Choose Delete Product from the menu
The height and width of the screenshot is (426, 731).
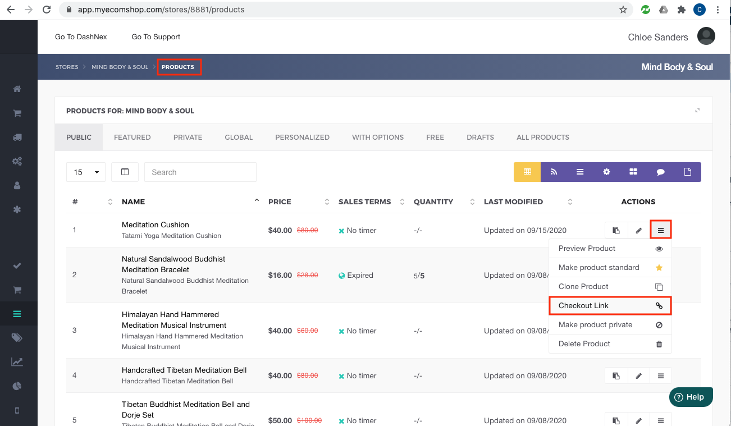coord(610,343)
